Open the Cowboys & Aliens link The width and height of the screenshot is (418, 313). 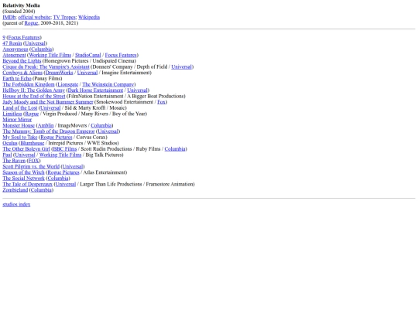pyautogui.click(x=22, y=73)
